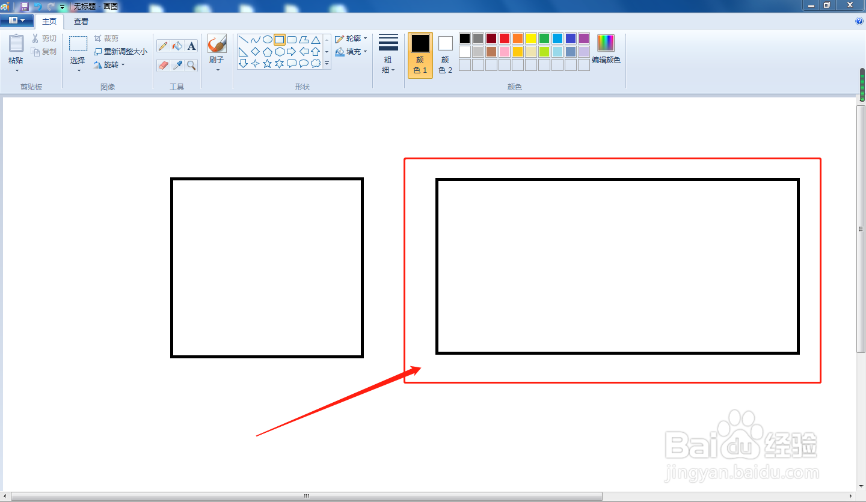This screenshot has height=502, width=866.
Task: Choose the Five-point star shape
Action: (x=268, y=63)
